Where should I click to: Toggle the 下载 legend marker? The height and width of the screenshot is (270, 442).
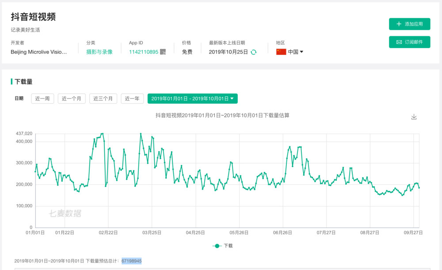click(217, 246)
